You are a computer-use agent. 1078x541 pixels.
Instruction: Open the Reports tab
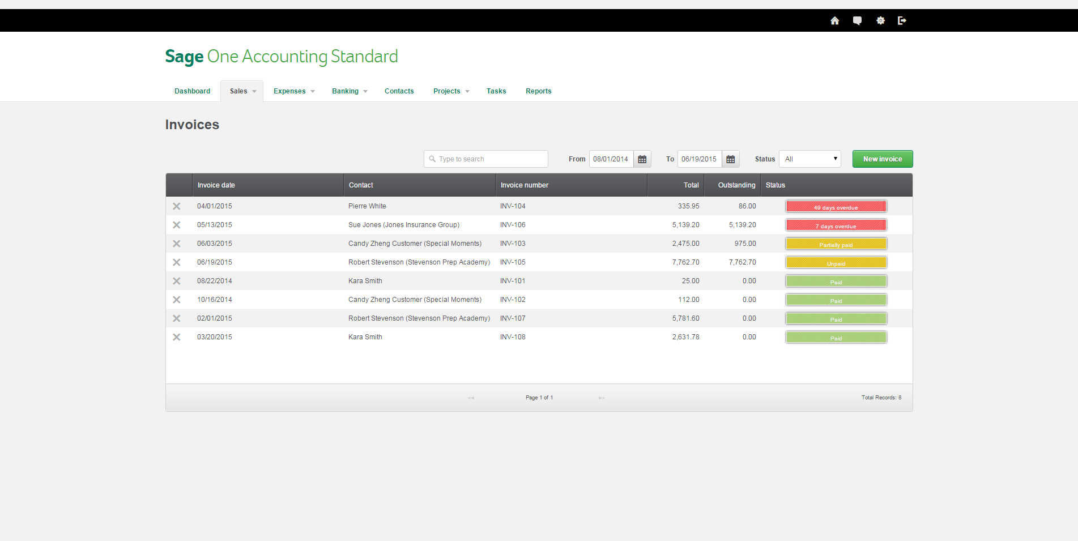(538, 91)
